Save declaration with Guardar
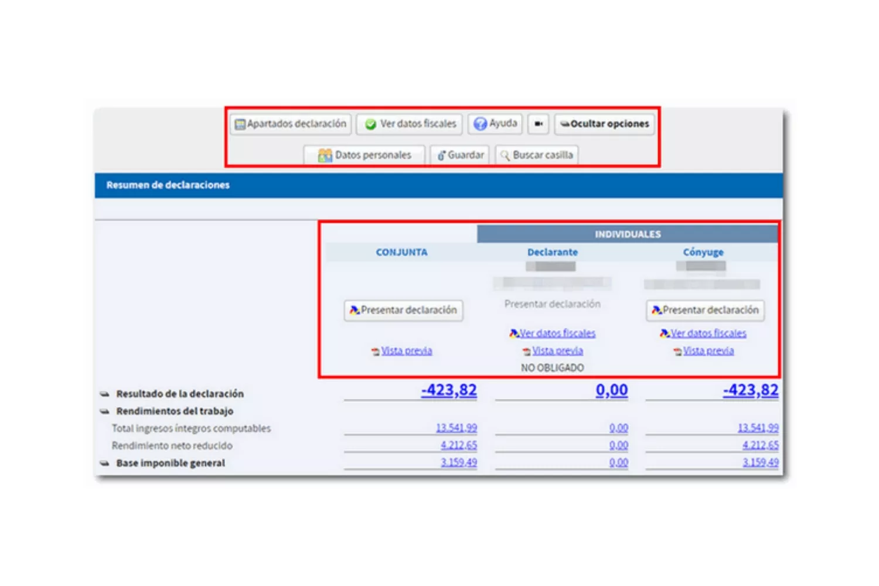The height and width of the screenshot is (586, 879). (461, 155)
